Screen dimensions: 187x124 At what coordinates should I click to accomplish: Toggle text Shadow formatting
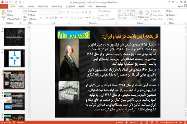point(50,18)
